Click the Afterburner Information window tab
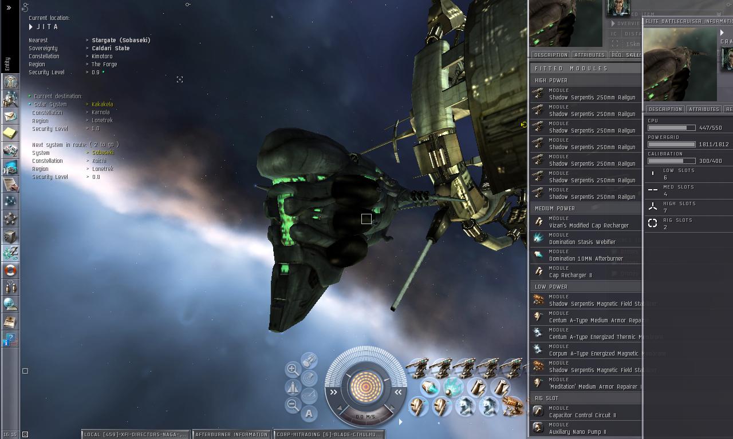Image resolution: width=733 pixels, height=439 pixels. [231, 434]
